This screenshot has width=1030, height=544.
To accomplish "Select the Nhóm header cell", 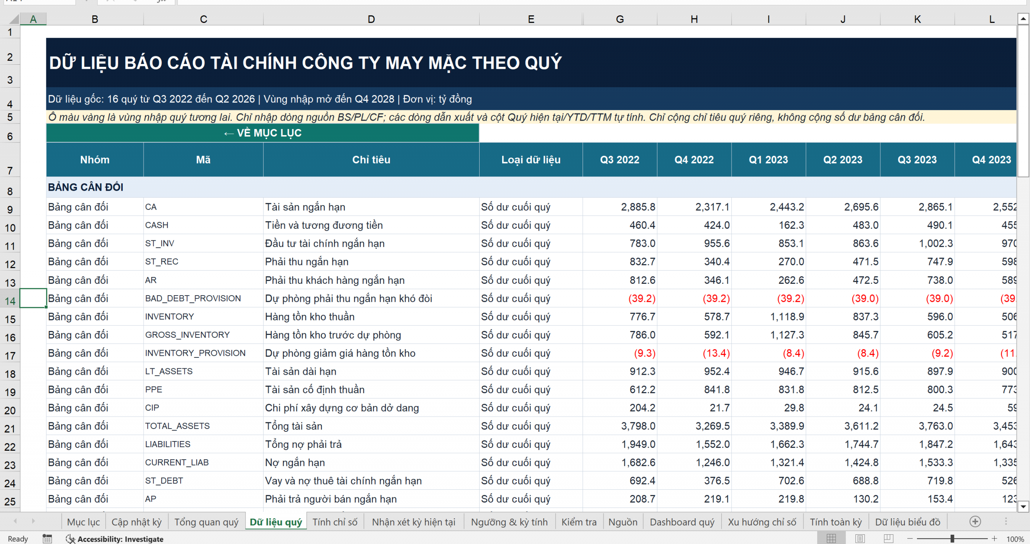I will tap(95, 160).
